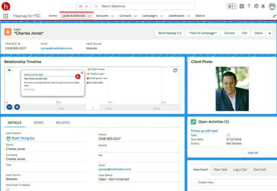
Task: Open the Bryan Yeung-Ins owner link
Action: pyautogui.click(x=23, y=138)
